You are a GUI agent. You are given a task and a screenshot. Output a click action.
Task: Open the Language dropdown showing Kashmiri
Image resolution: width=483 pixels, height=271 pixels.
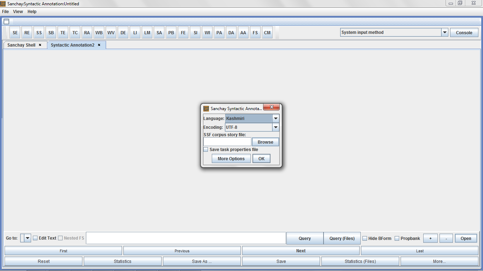point(276,119)
